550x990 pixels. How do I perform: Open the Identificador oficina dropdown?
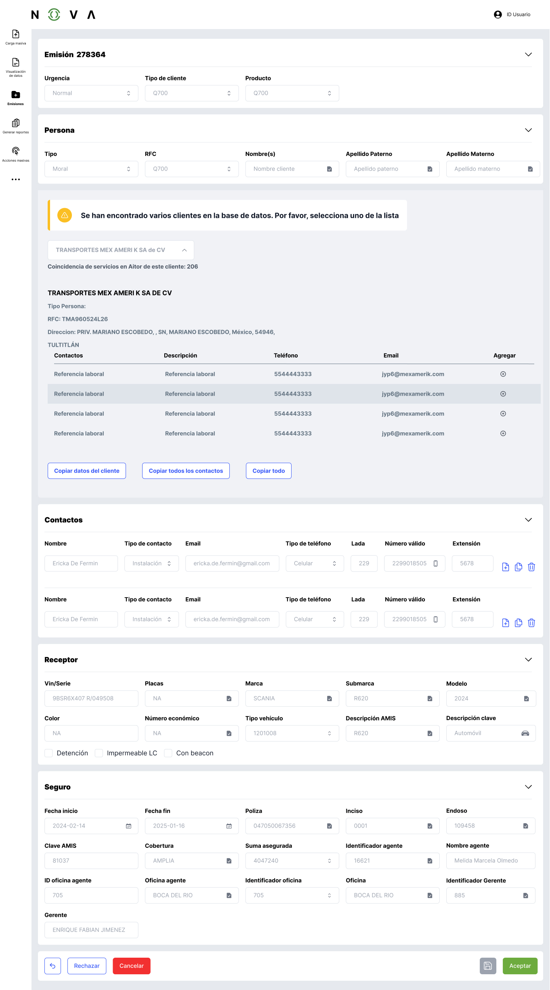tap(292, 895)
